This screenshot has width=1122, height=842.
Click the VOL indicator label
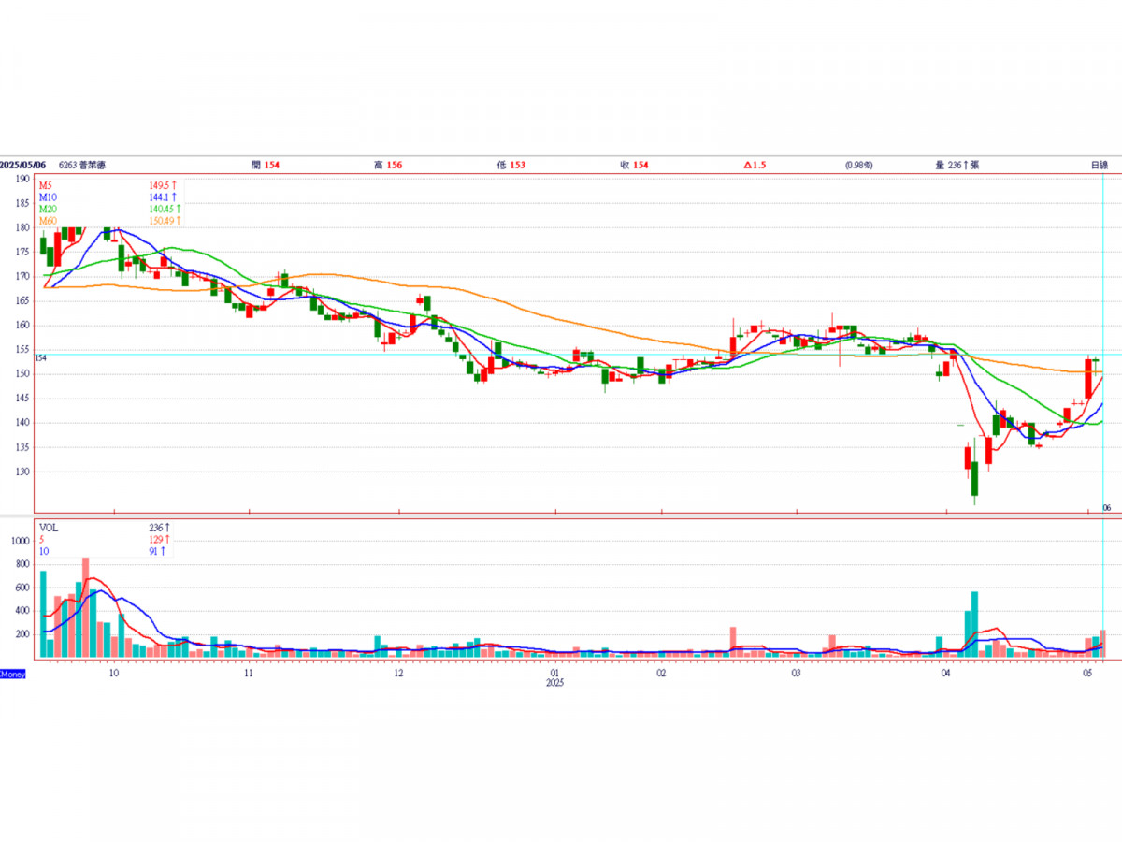tap(49, 528)
